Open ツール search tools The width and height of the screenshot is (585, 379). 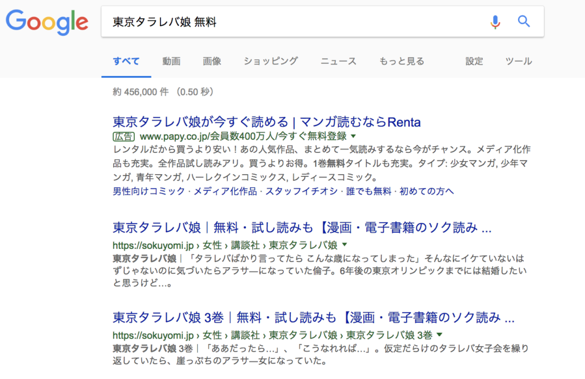(519, 61)
